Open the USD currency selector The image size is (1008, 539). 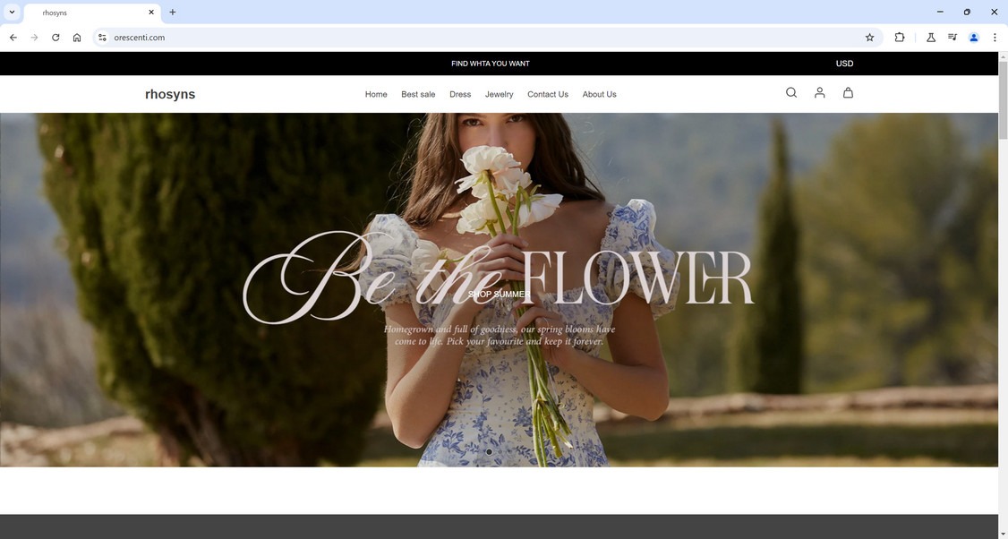(x=845, y=64)
